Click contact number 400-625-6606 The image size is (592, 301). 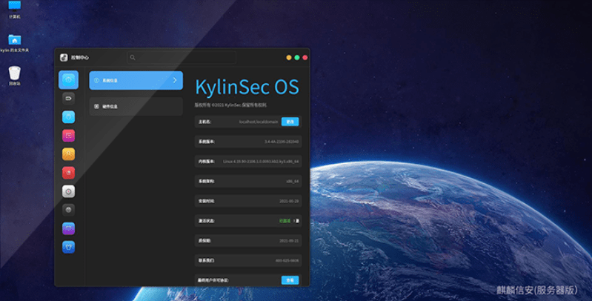[x=287, y=260]
